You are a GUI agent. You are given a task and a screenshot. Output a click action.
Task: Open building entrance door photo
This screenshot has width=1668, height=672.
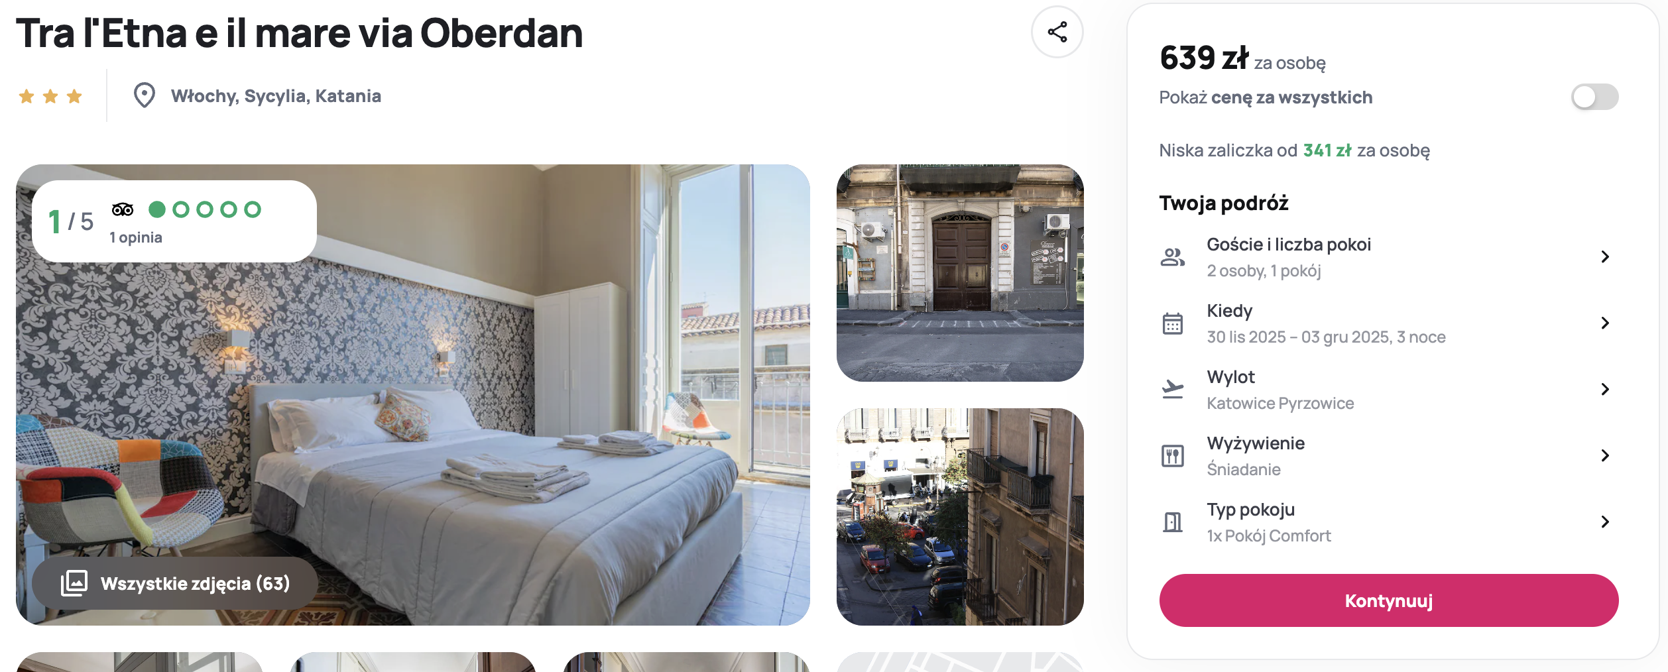[x=960, y=273]
